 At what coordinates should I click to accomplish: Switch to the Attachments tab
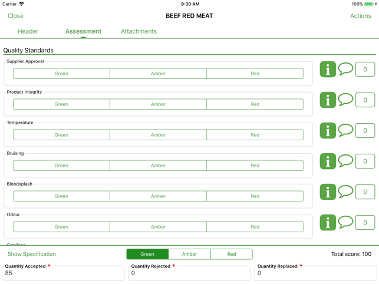pyautogui.click(x=139, y=31)
